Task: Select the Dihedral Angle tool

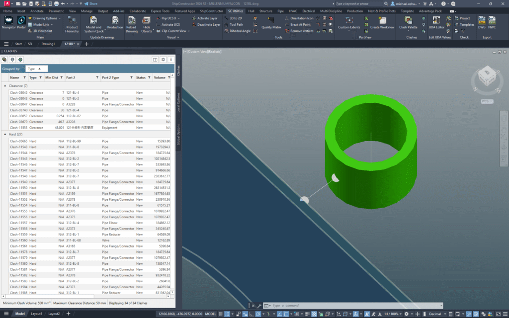Action: coord(239,31)
